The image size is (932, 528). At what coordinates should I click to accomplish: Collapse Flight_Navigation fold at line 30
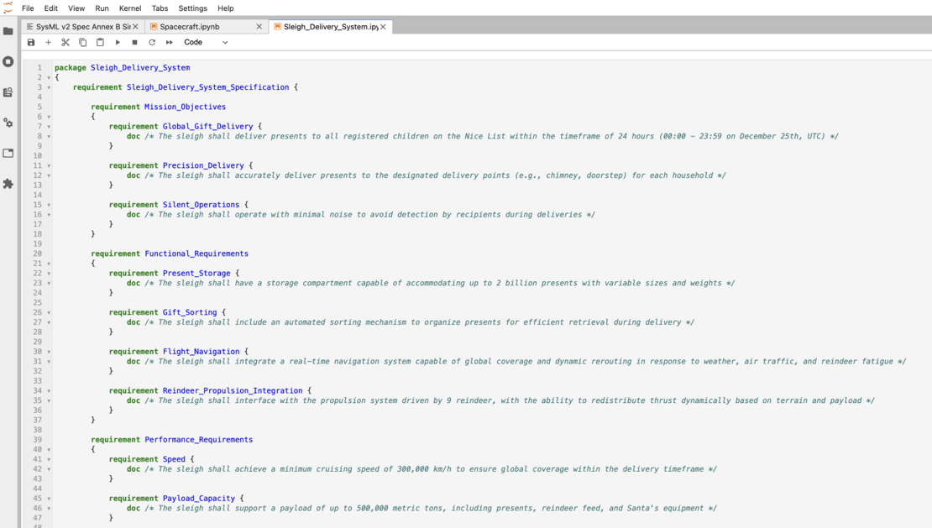coord(49,352)
